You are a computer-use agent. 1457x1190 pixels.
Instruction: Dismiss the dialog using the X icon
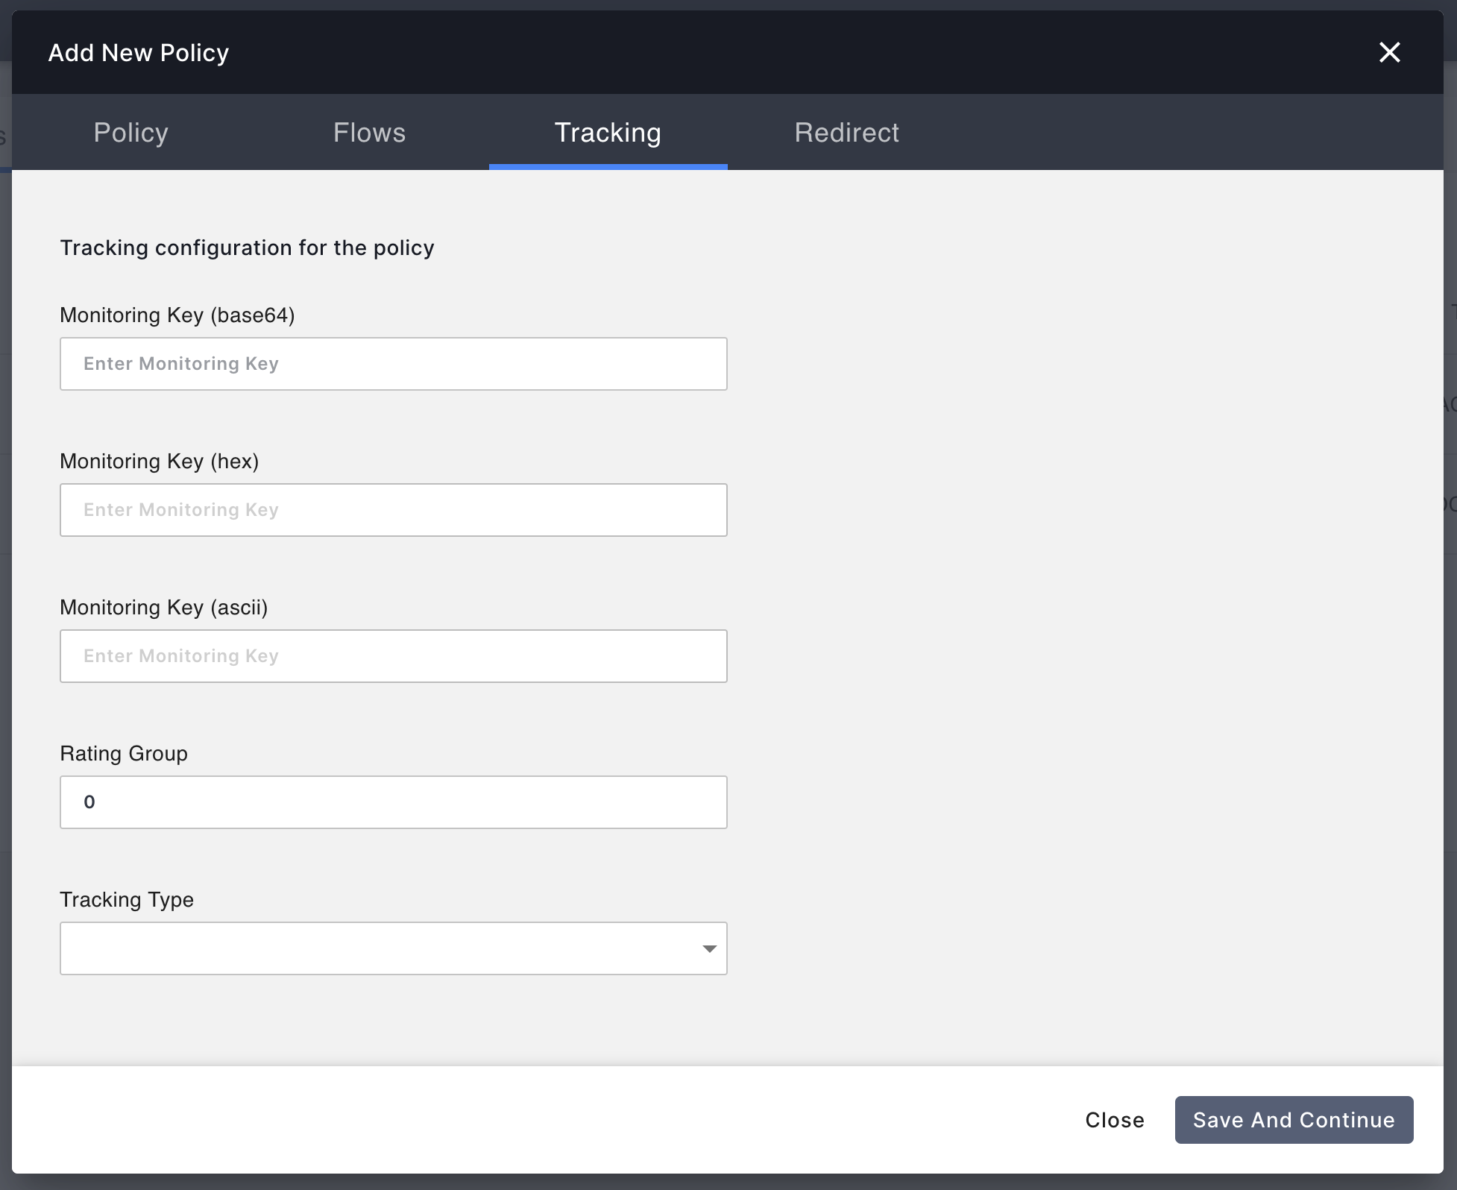(x=1390, y=52)
